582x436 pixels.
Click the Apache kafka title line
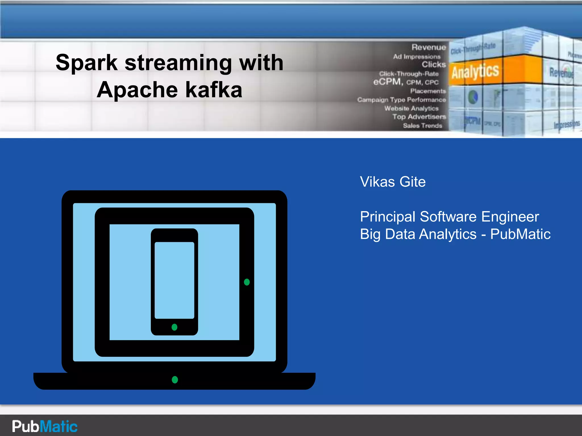click(170, 90)
